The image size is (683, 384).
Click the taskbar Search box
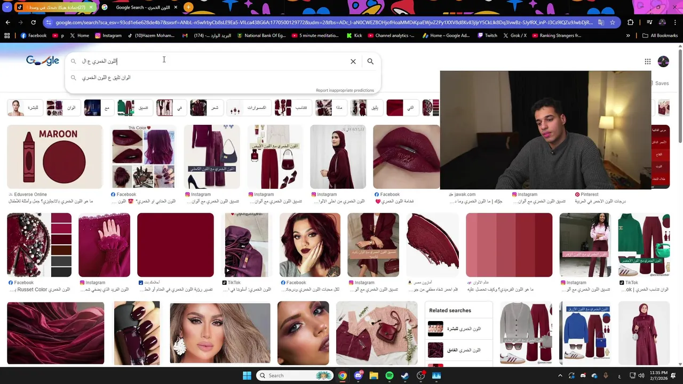[x=295, y=375]
